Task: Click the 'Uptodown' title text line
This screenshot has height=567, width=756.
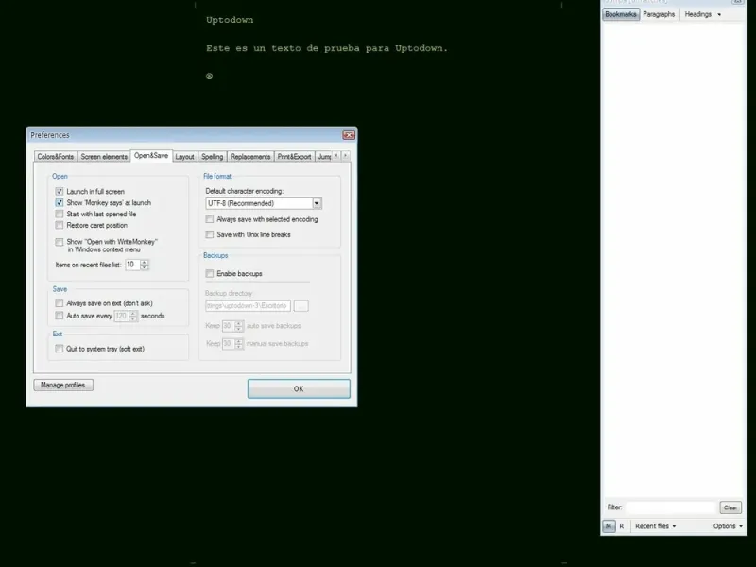Action: [x=230, y=20]
